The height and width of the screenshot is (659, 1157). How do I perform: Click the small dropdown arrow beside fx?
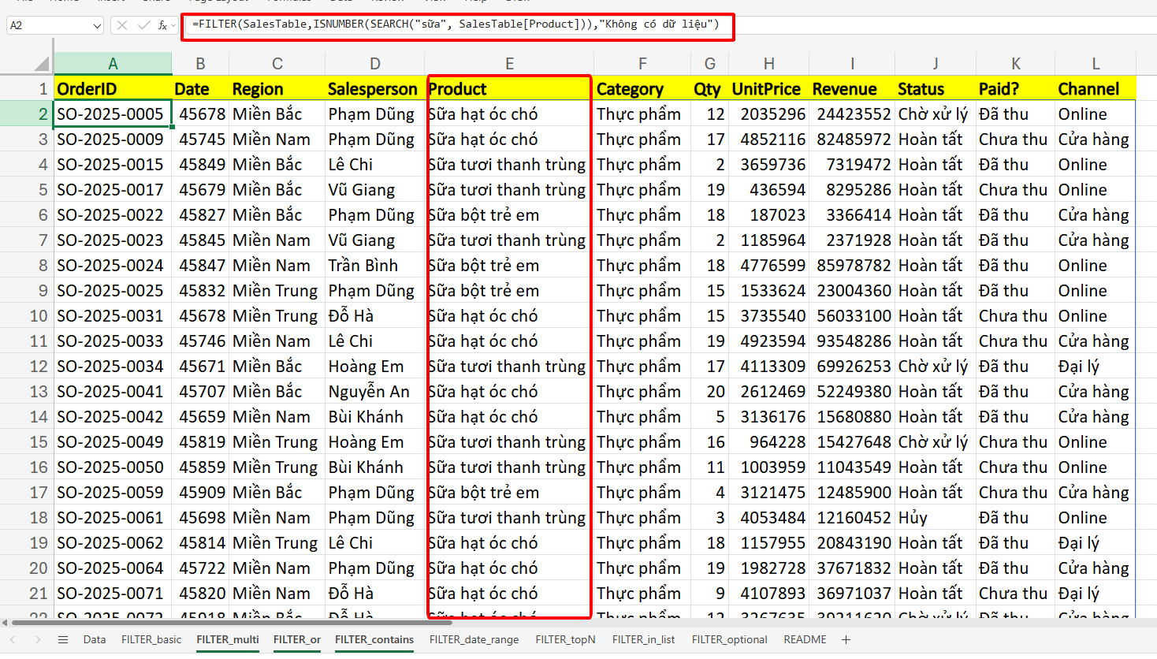point(173,25)
